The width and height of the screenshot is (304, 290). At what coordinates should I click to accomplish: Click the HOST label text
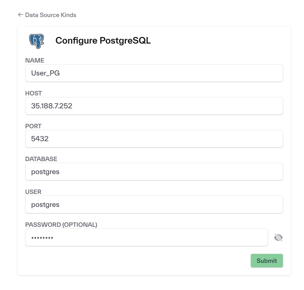click(x=33, y=93)
